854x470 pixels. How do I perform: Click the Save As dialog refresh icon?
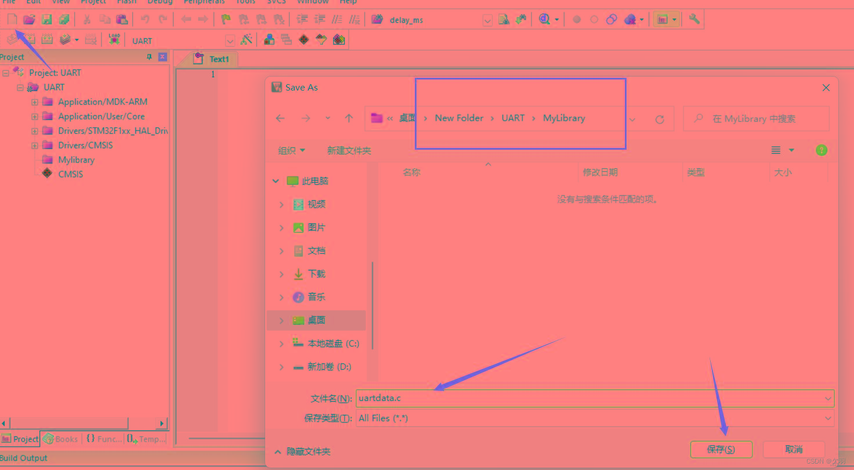[x=660, y=119]
